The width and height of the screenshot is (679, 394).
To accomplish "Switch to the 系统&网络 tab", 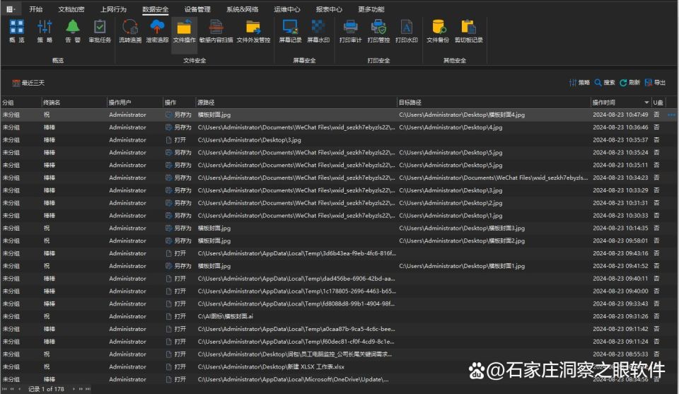I will click(x=242, y=9).
